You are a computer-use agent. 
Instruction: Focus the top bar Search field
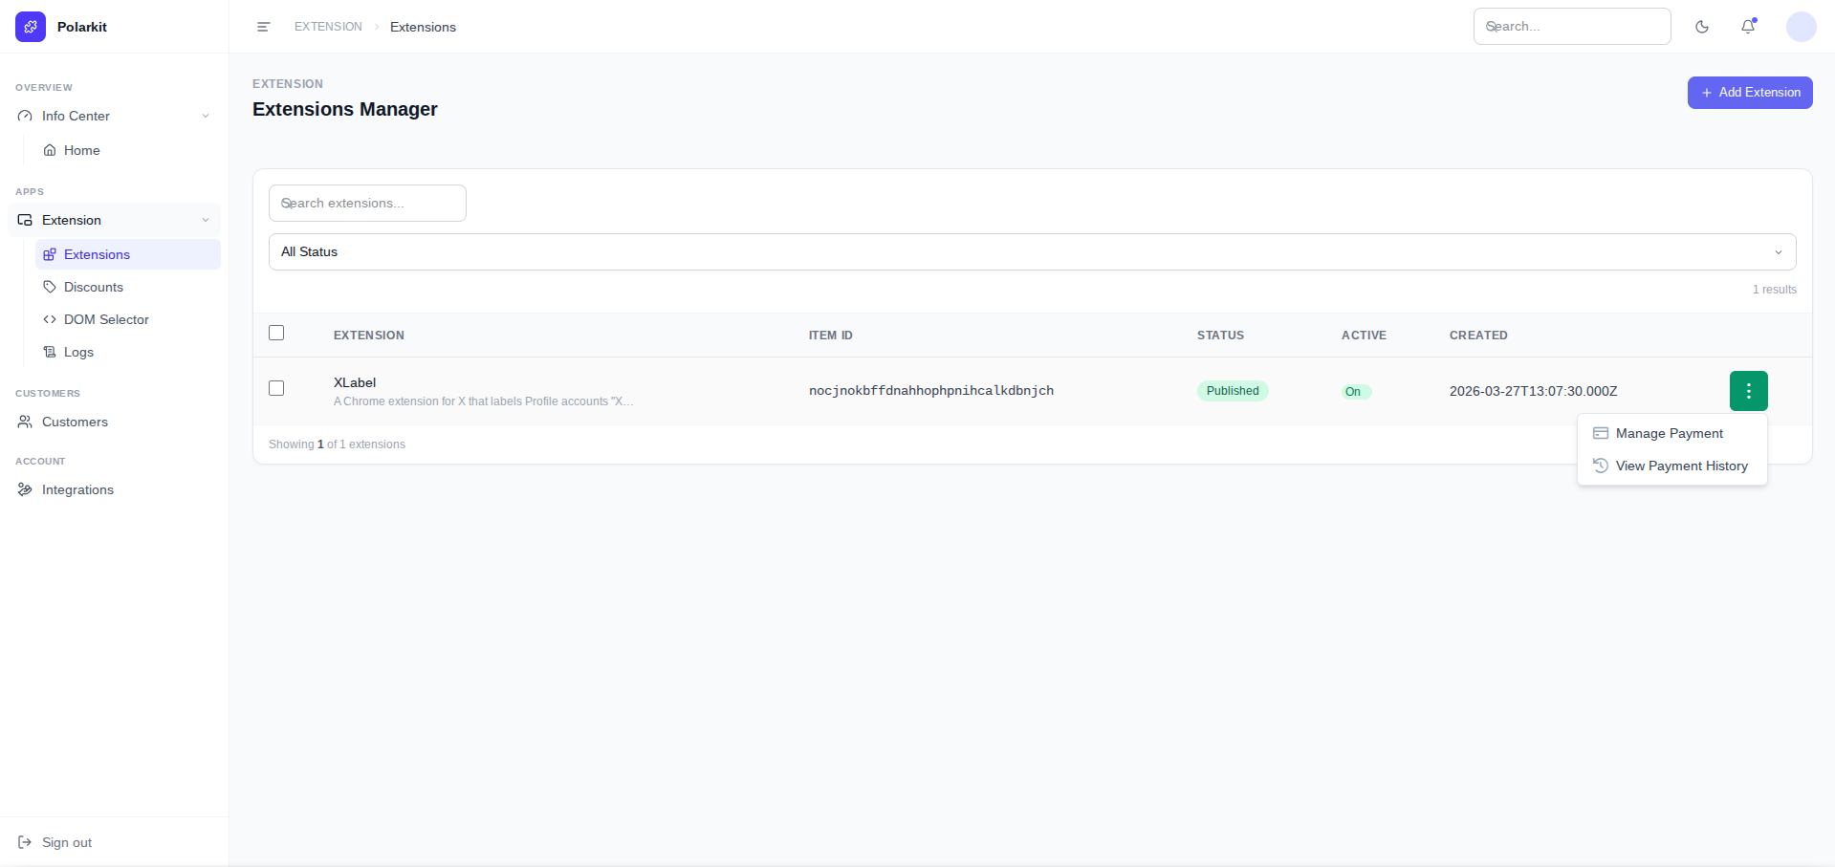tap(1571, 26)
